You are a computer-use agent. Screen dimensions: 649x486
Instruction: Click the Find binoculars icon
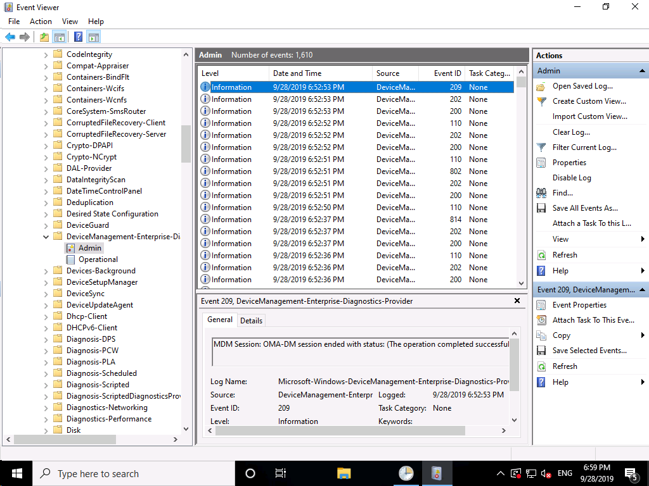pyautogui.click(x=541, y=193)
